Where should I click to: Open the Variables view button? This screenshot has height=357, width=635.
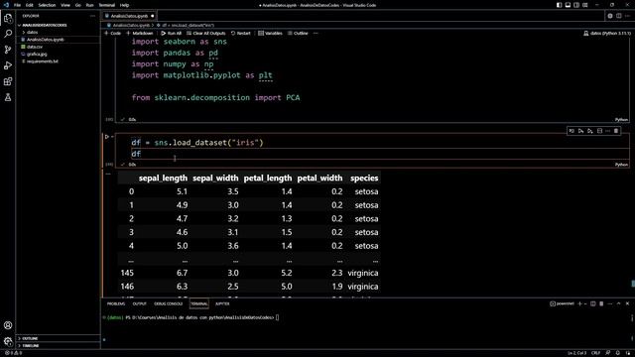(270, 33)
